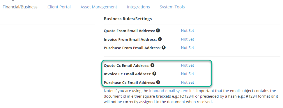The width and height of the screenshot is (283, 108).
Task: Click info icon for Purchase From Email Address
Action: click(164, 47)
